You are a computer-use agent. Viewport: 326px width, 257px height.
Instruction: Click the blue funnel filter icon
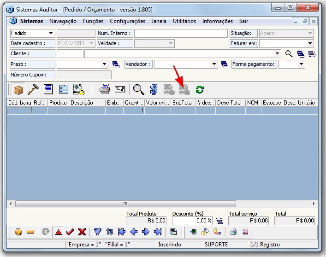(x=98, y=232)
